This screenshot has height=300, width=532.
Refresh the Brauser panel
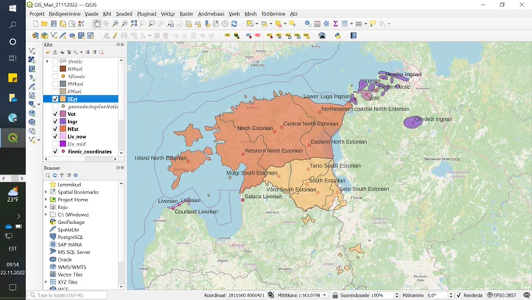point(55,175)
